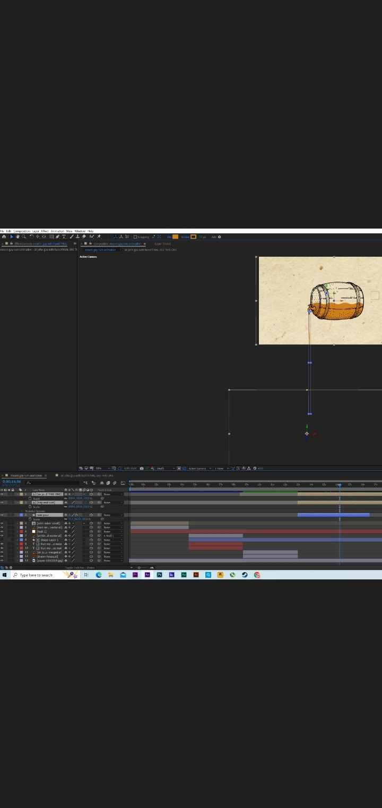Open the Animation menu

tap(57, 231)
